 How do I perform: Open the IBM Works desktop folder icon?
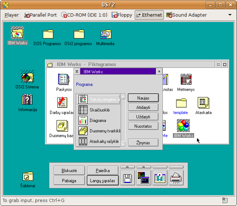coord(17,33)
